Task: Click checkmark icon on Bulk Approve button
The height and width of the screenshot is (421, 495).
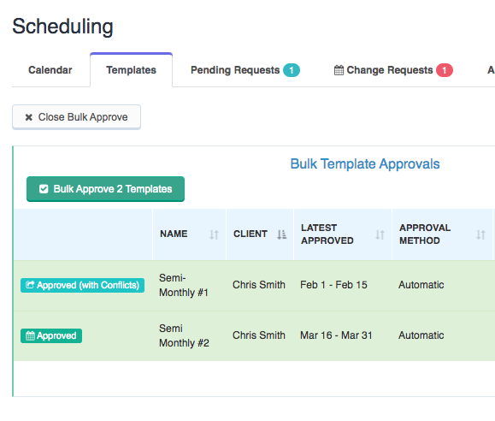Action: (44, 189)
